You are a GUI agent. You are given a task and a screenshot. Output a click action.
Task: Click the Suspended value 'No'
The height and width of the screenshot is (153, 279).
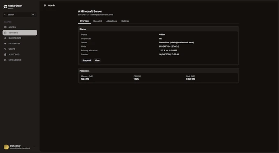click(x=160, y=38)
